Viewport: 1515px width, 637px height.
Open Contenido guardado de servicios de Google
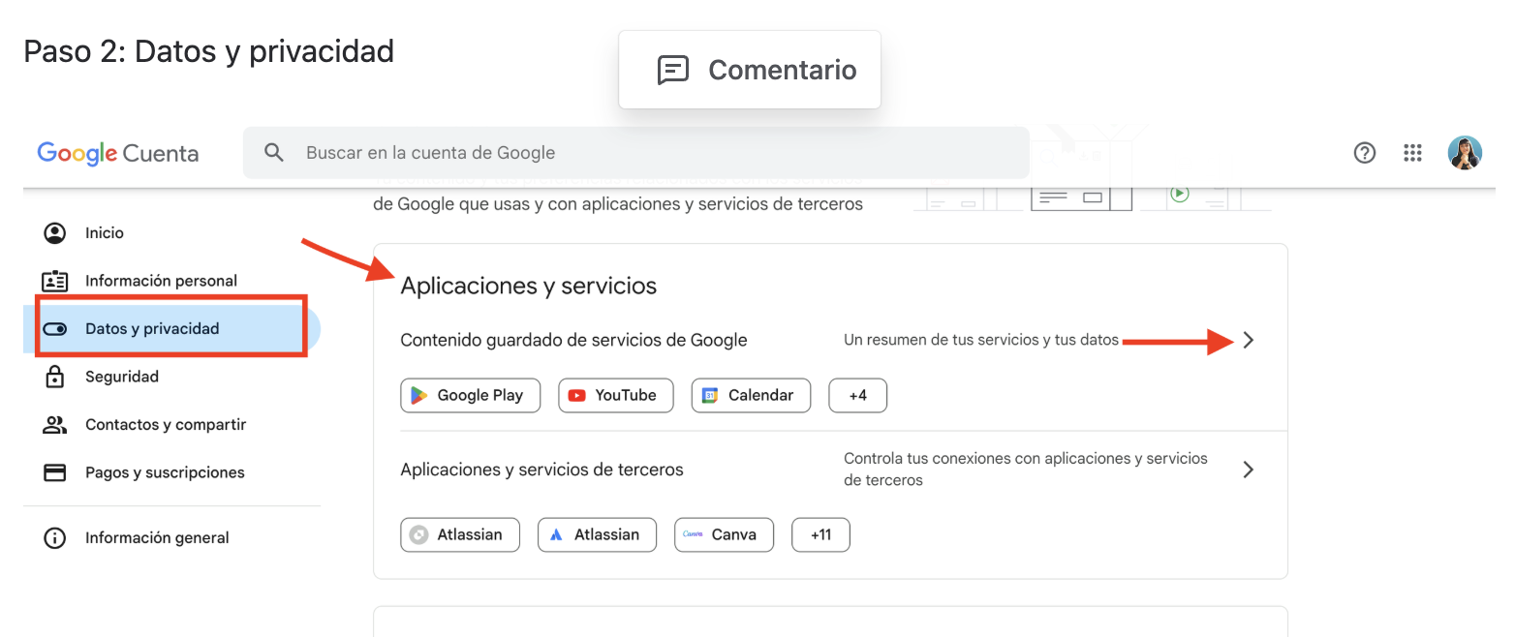(573, 340)
